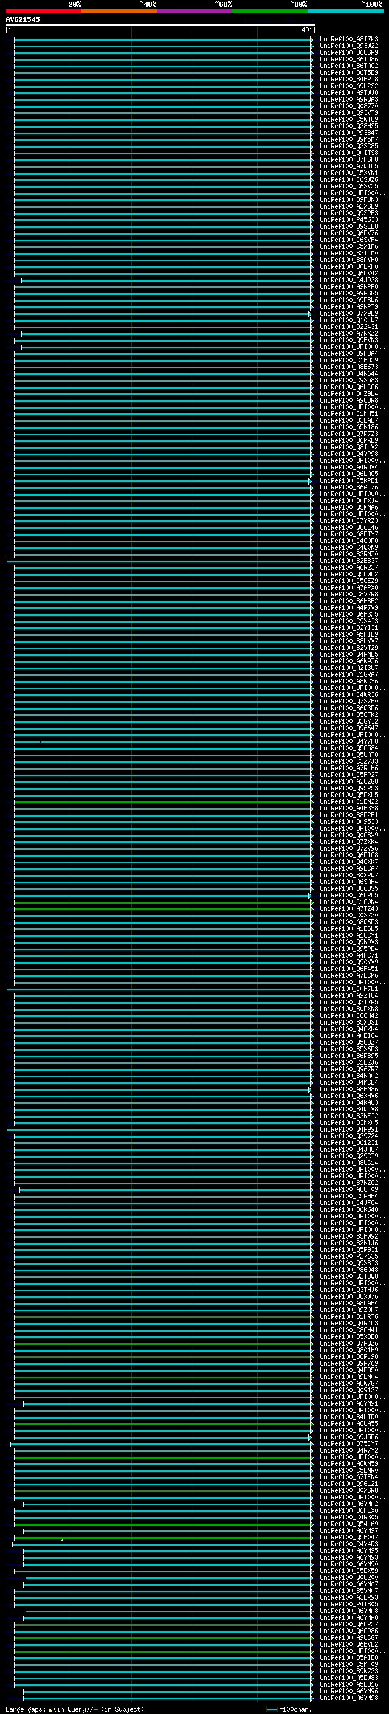Screen dimensions: 389x1714
Task: Click the cyan alignment bar for A8IZK3
Action: (x=163, y=40)
